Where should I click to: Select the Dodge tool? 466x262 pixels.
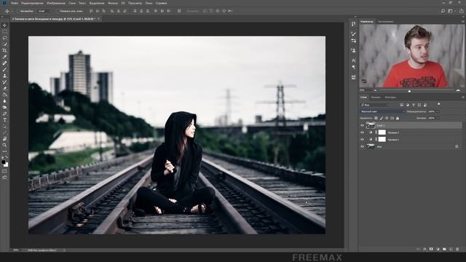point(4,107)
